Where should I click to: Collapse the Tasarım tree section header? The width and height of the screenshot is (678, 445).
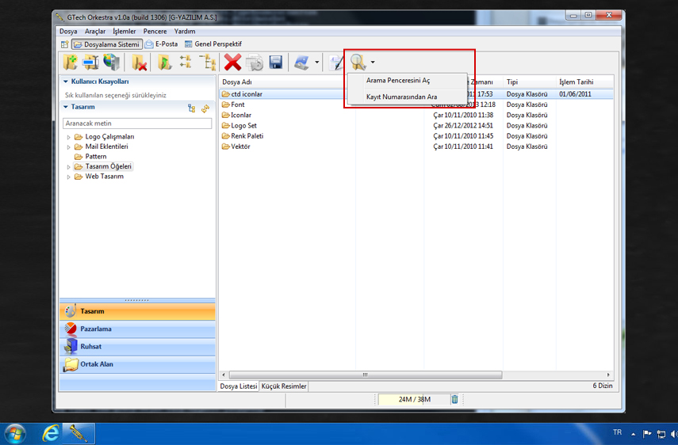pos(65,107)
